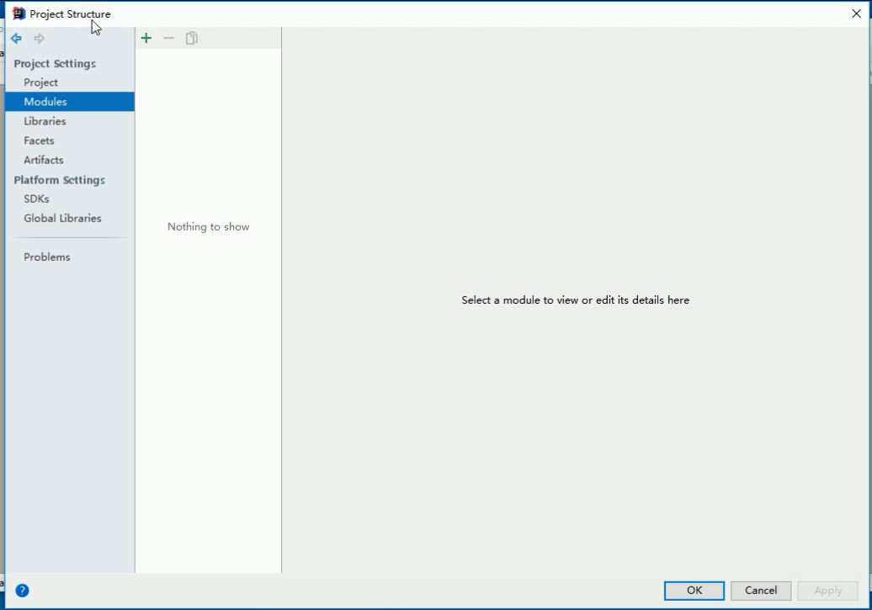Click the Project Settings heading

click(x=55, y=63)
